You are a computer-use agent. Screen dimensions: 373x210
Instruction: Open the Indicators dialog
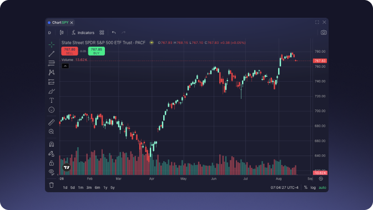click(83, 33)
